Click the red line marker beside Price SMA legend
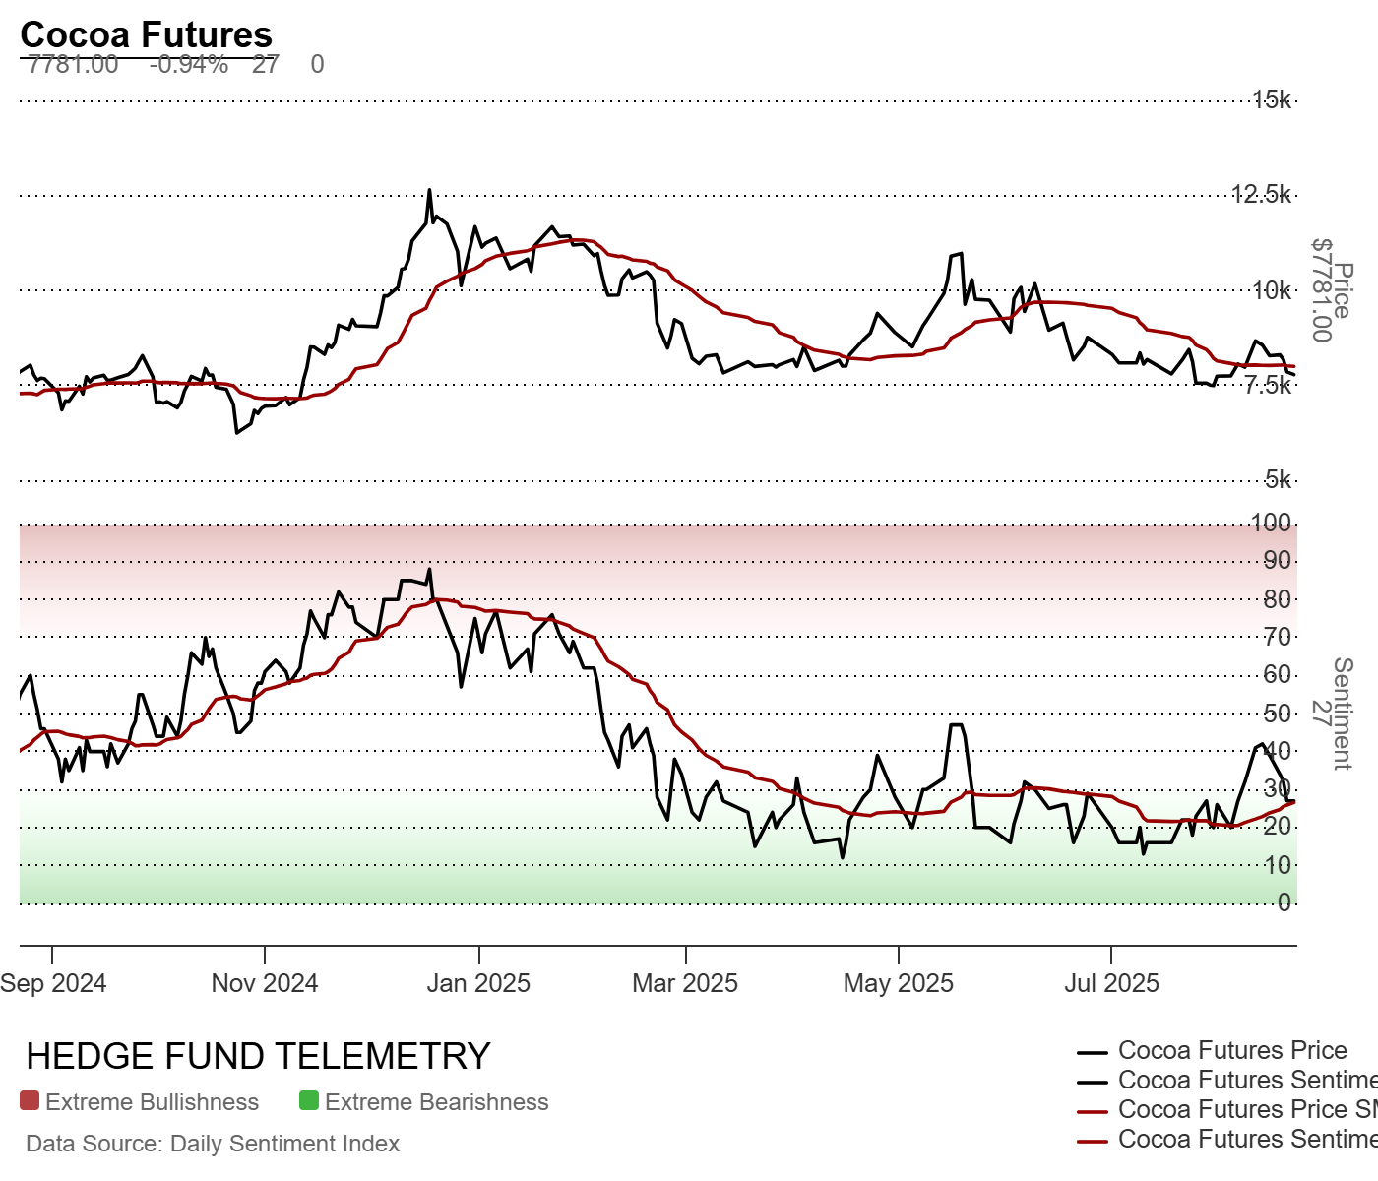 click(x=1093, y=1111)
